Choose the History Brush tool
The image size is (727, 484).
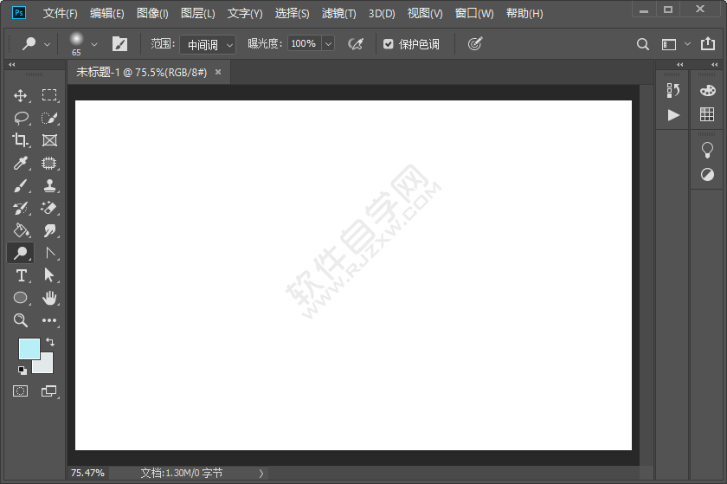tap(21, 208)
